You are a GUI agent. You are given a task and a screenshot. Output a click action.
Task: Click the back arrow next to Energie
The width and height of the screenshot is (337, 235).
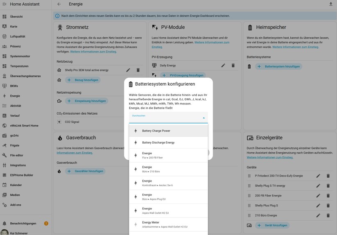(59, 4)
